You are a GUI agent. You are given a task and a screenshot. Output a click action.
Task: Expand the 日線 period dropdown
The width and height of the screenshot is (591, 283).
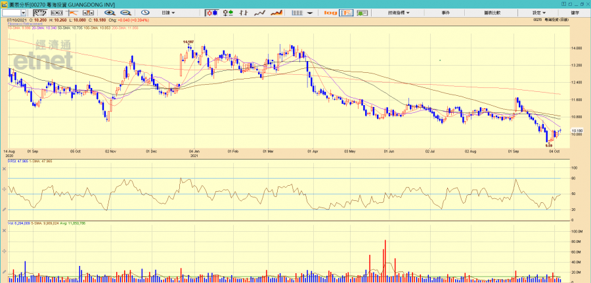[169, 12]
